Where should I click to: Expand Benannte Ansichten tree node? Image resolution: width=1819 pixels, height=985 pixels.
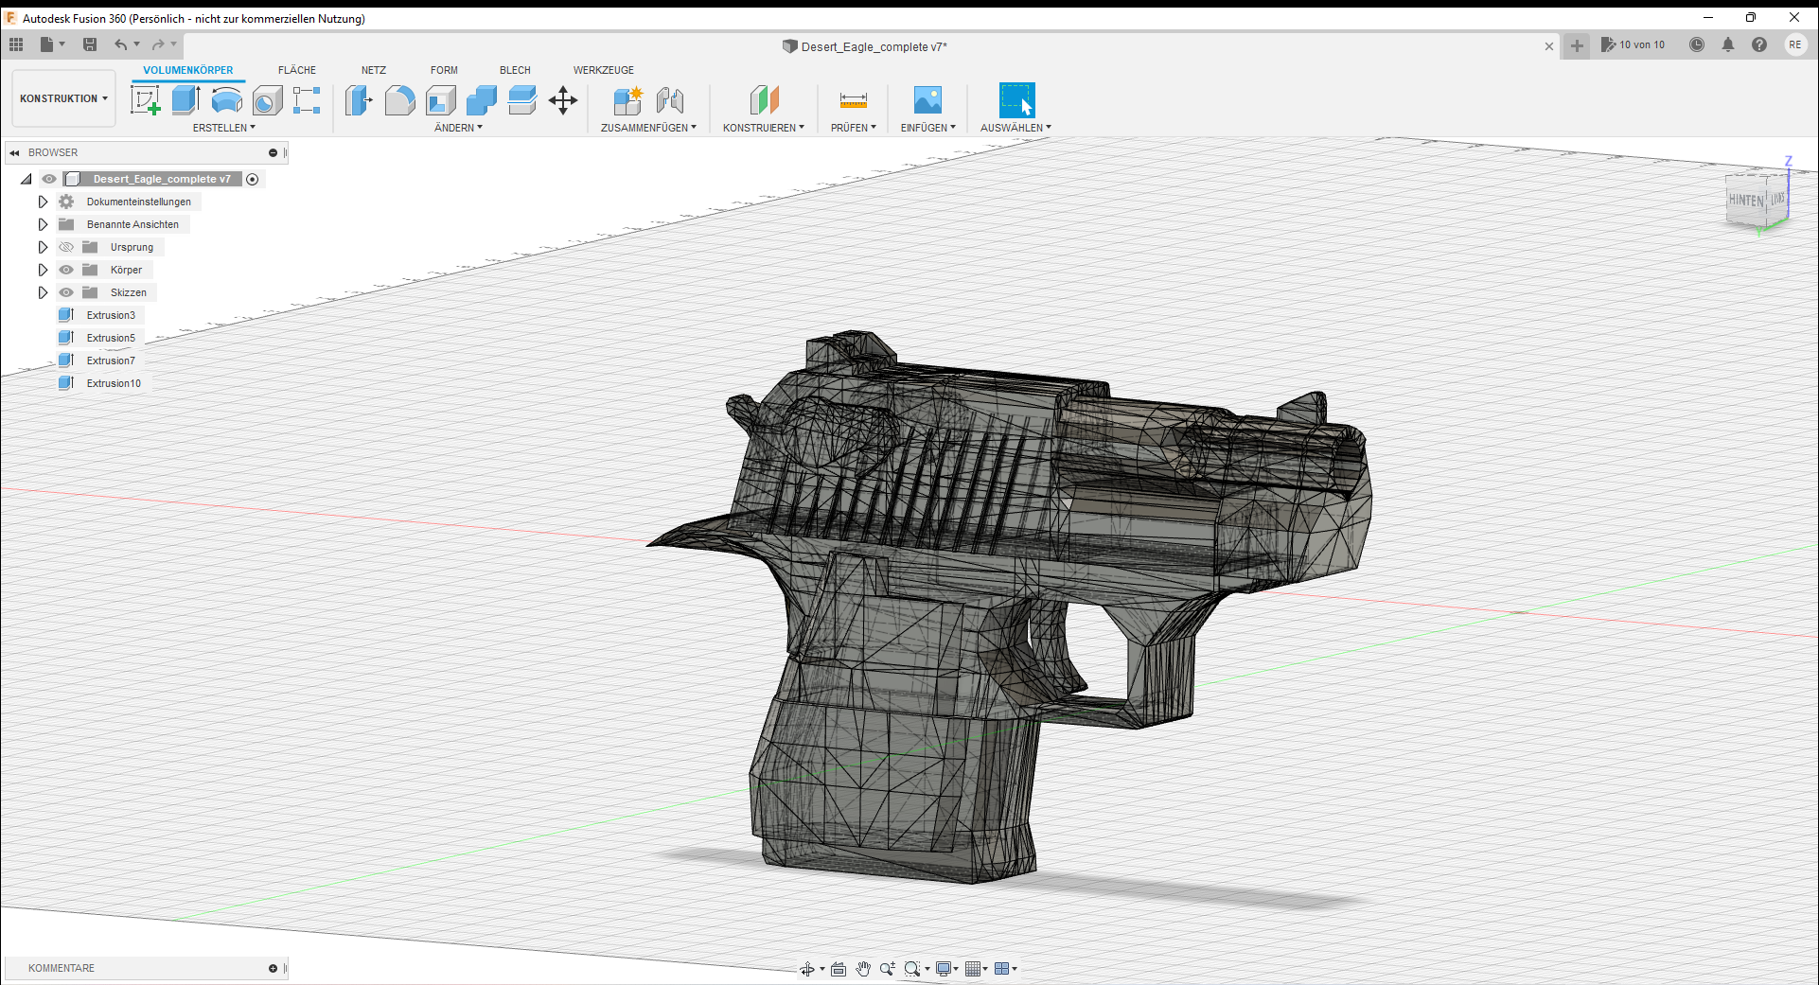click(x=43, y=224)
